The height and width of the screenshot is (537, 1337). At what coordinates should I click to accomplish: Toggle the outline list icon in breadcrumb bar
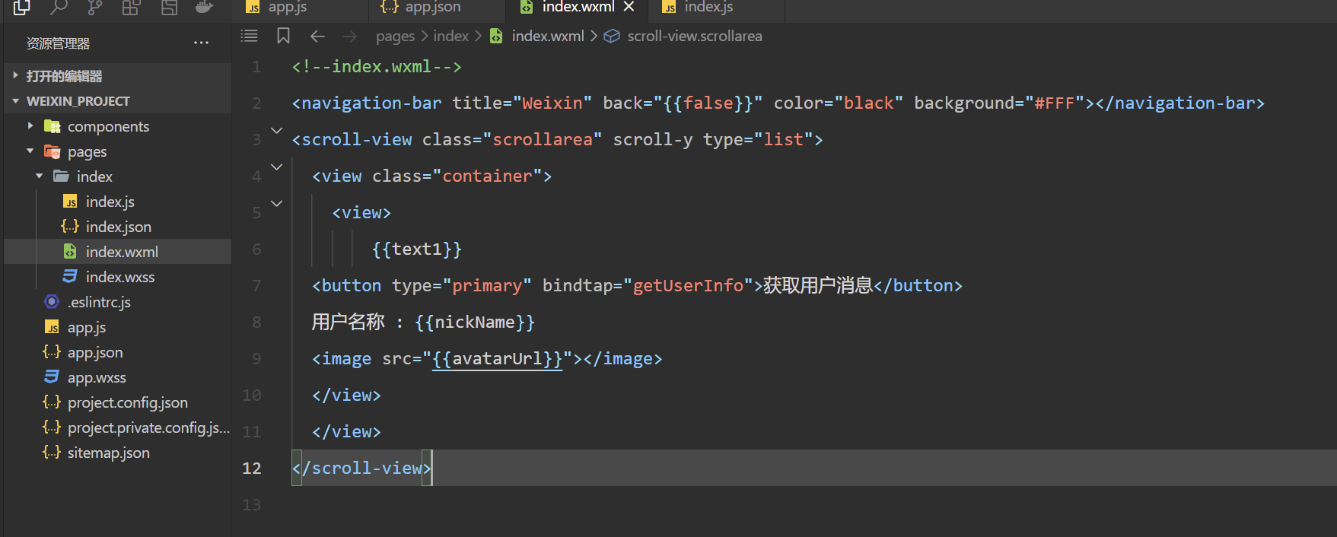(x=249, y=36)
